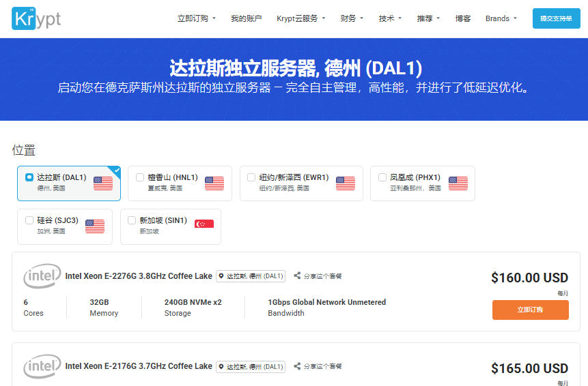Toggle the 达拉斯 (DAL1) selected location
This screenshot has width=588, height=386.
[29, 177]
